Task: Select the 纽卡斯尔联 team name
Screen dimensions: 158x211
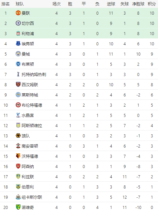Action: [32, 197]
